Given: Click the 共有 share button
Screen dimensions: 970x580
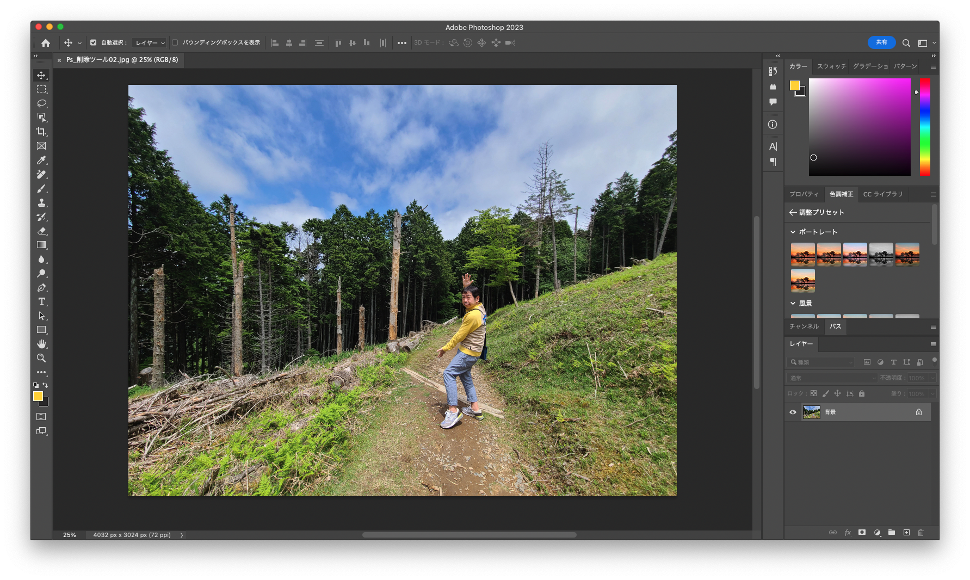Looking at the screenshot, I should click(881, 42).
